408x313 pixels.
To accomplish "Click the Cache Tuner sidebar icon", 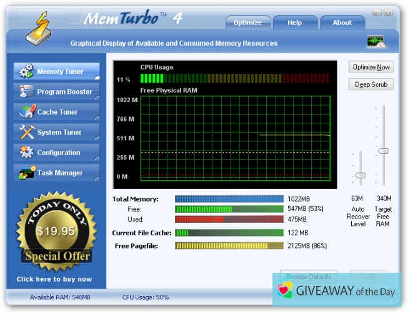I will (x=26, y=112).
